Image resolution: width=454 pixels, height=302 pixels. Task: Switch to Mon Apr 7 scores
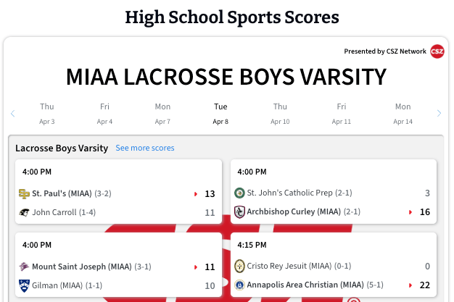point(162,114)
